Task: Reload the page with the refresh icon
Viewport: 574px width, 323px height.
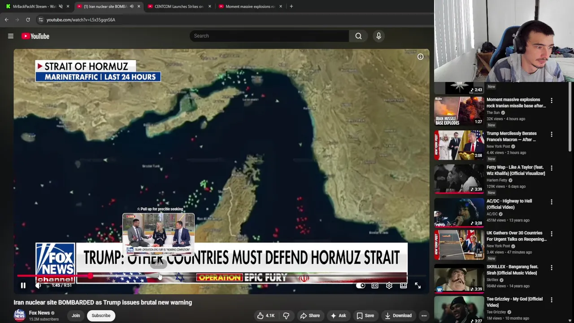Action: tap(28, 20)
